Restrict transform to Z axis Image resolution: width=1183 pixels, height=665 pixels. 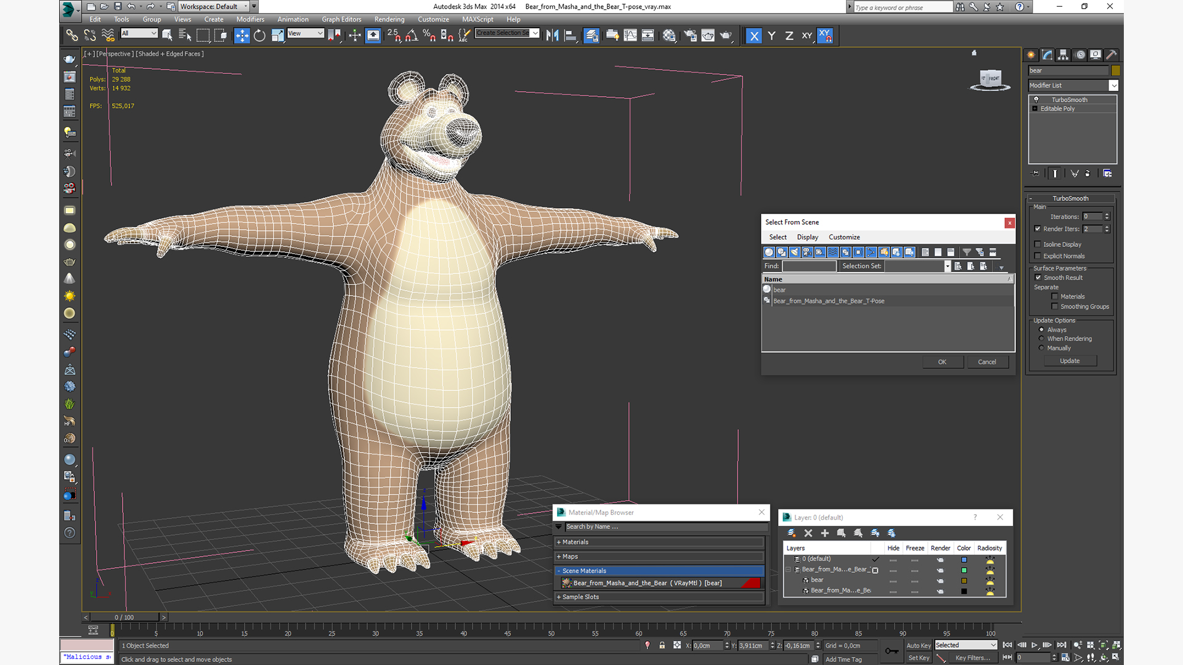pos(789,36)
